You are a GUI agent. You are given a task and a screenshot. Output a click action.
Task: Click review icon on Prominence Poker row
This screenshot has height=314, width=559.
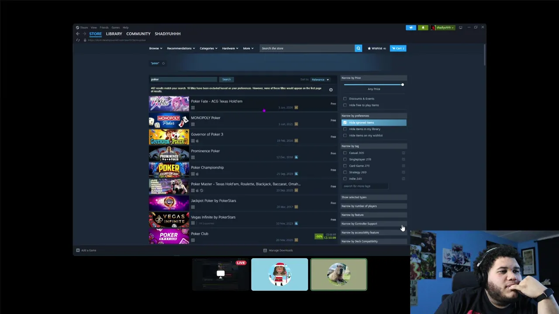[296, 157]
